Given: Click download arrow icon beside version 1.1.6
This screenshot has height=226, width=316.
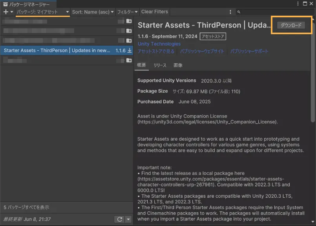Looking at the screenshot, I should 130,50.
